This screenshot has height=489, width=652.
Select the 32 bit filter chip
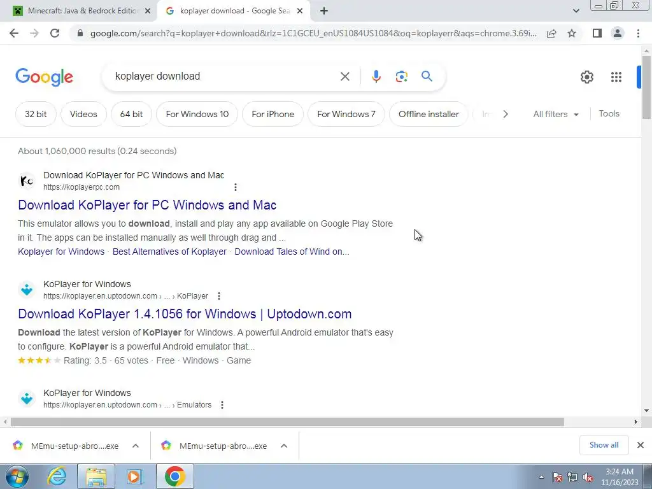36,114
